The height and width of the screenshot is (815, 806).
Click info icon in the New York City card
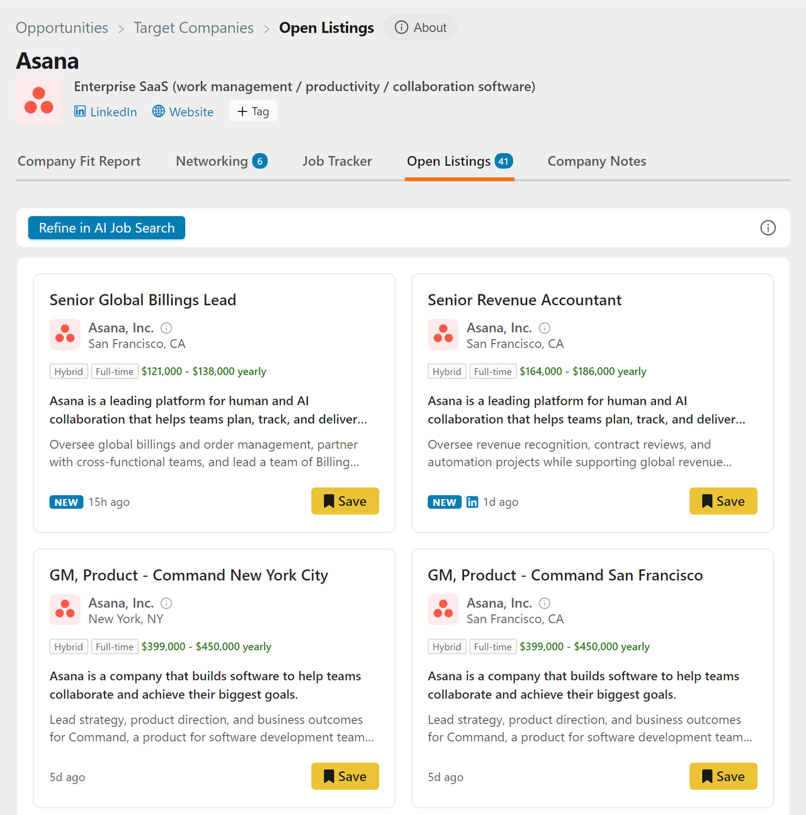(x=166, y=603)
